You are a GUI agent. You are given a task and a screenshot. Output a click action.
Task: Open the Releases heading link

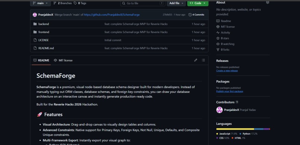click(x=222, y=61)
